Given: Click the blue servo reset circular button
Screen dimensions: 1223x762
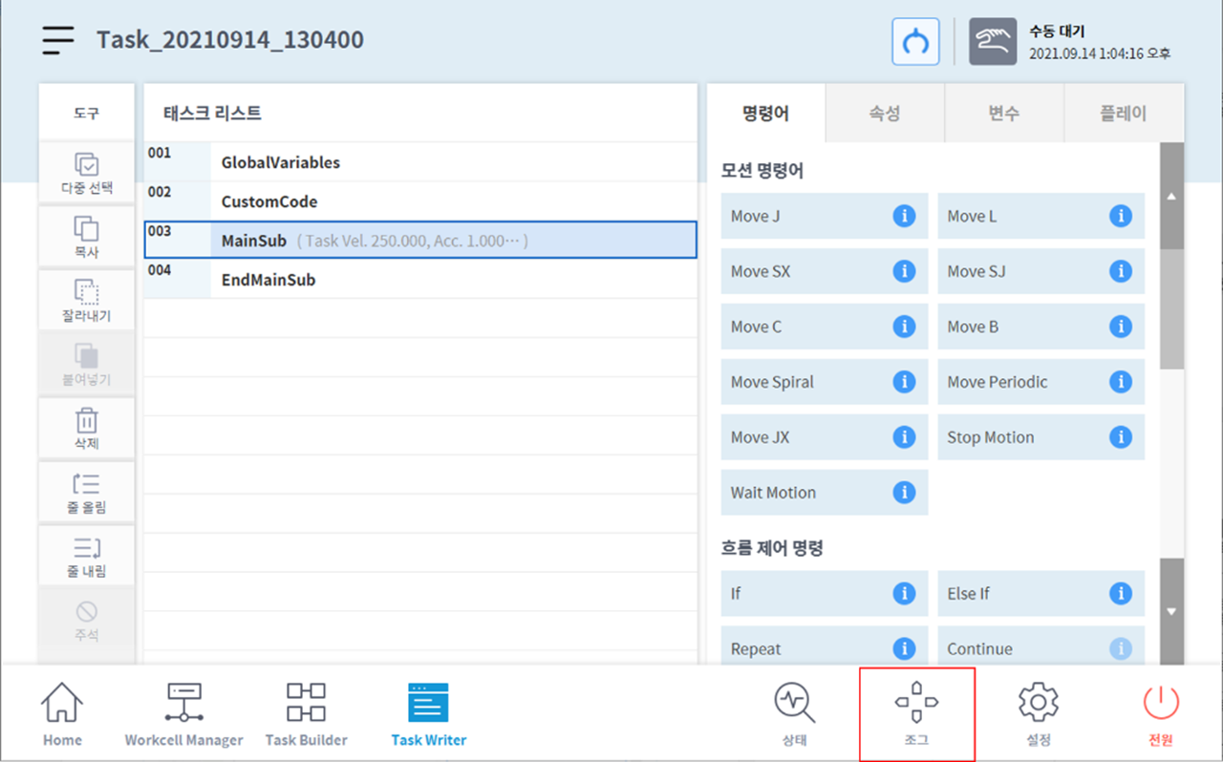Looking at the screenshot, I should click(x=915, y=42).
